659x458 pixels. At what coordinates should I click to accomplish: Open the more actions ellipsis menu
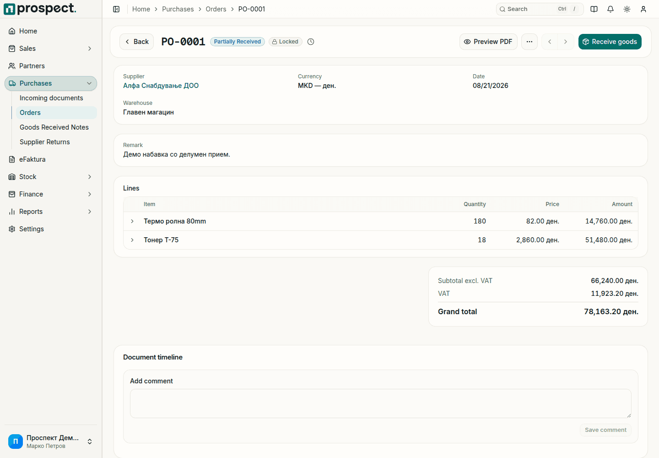(529, 42)
